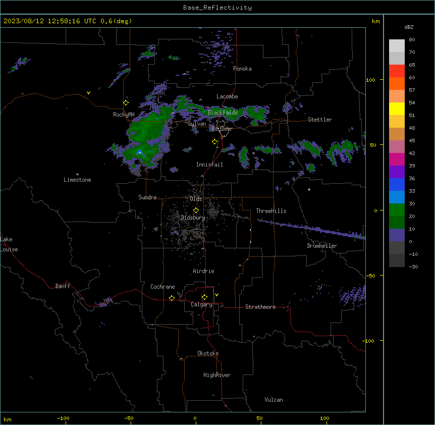Click the 100 tick on the bottom axis
Image resolution: width=435 pixels, height=425 pixels.
[x=325, y=418]
